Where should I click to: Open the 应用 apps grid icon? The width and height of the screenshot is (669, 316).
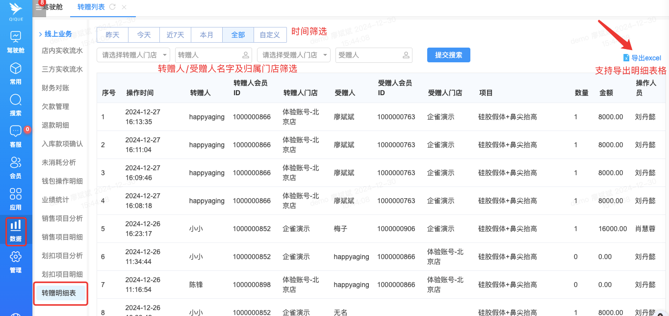tap(16, 194)
